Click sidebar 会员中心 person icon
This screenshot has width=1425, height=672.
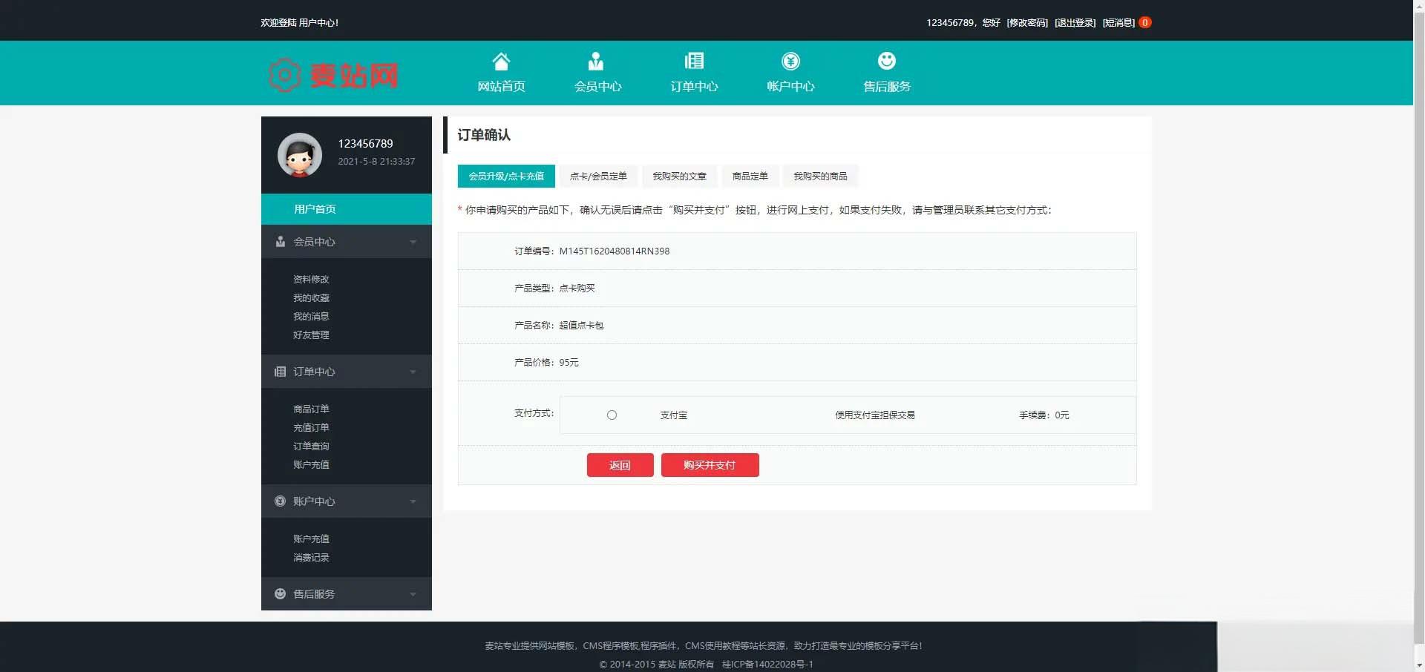click(x=281, y=242)
